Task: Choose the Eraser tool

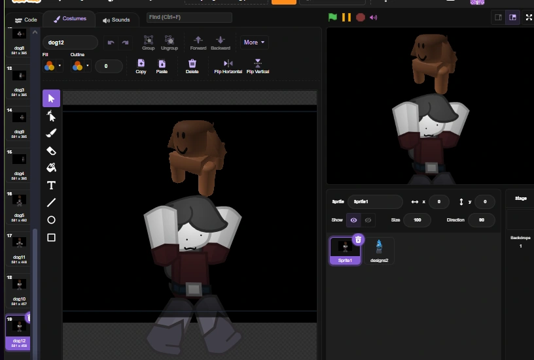Action: point(52,151)
